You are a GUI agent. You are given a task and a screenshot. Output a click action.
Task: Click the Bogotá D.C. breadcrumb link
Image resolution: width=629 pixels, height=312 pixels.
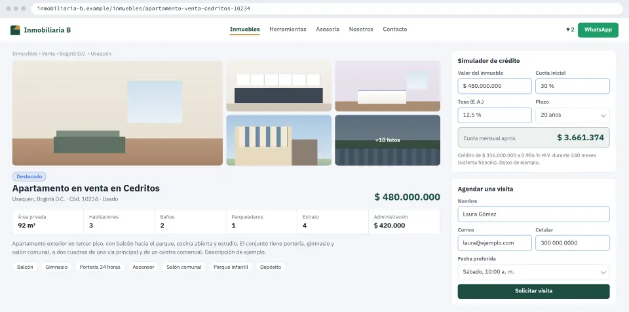tap(73, 54)
